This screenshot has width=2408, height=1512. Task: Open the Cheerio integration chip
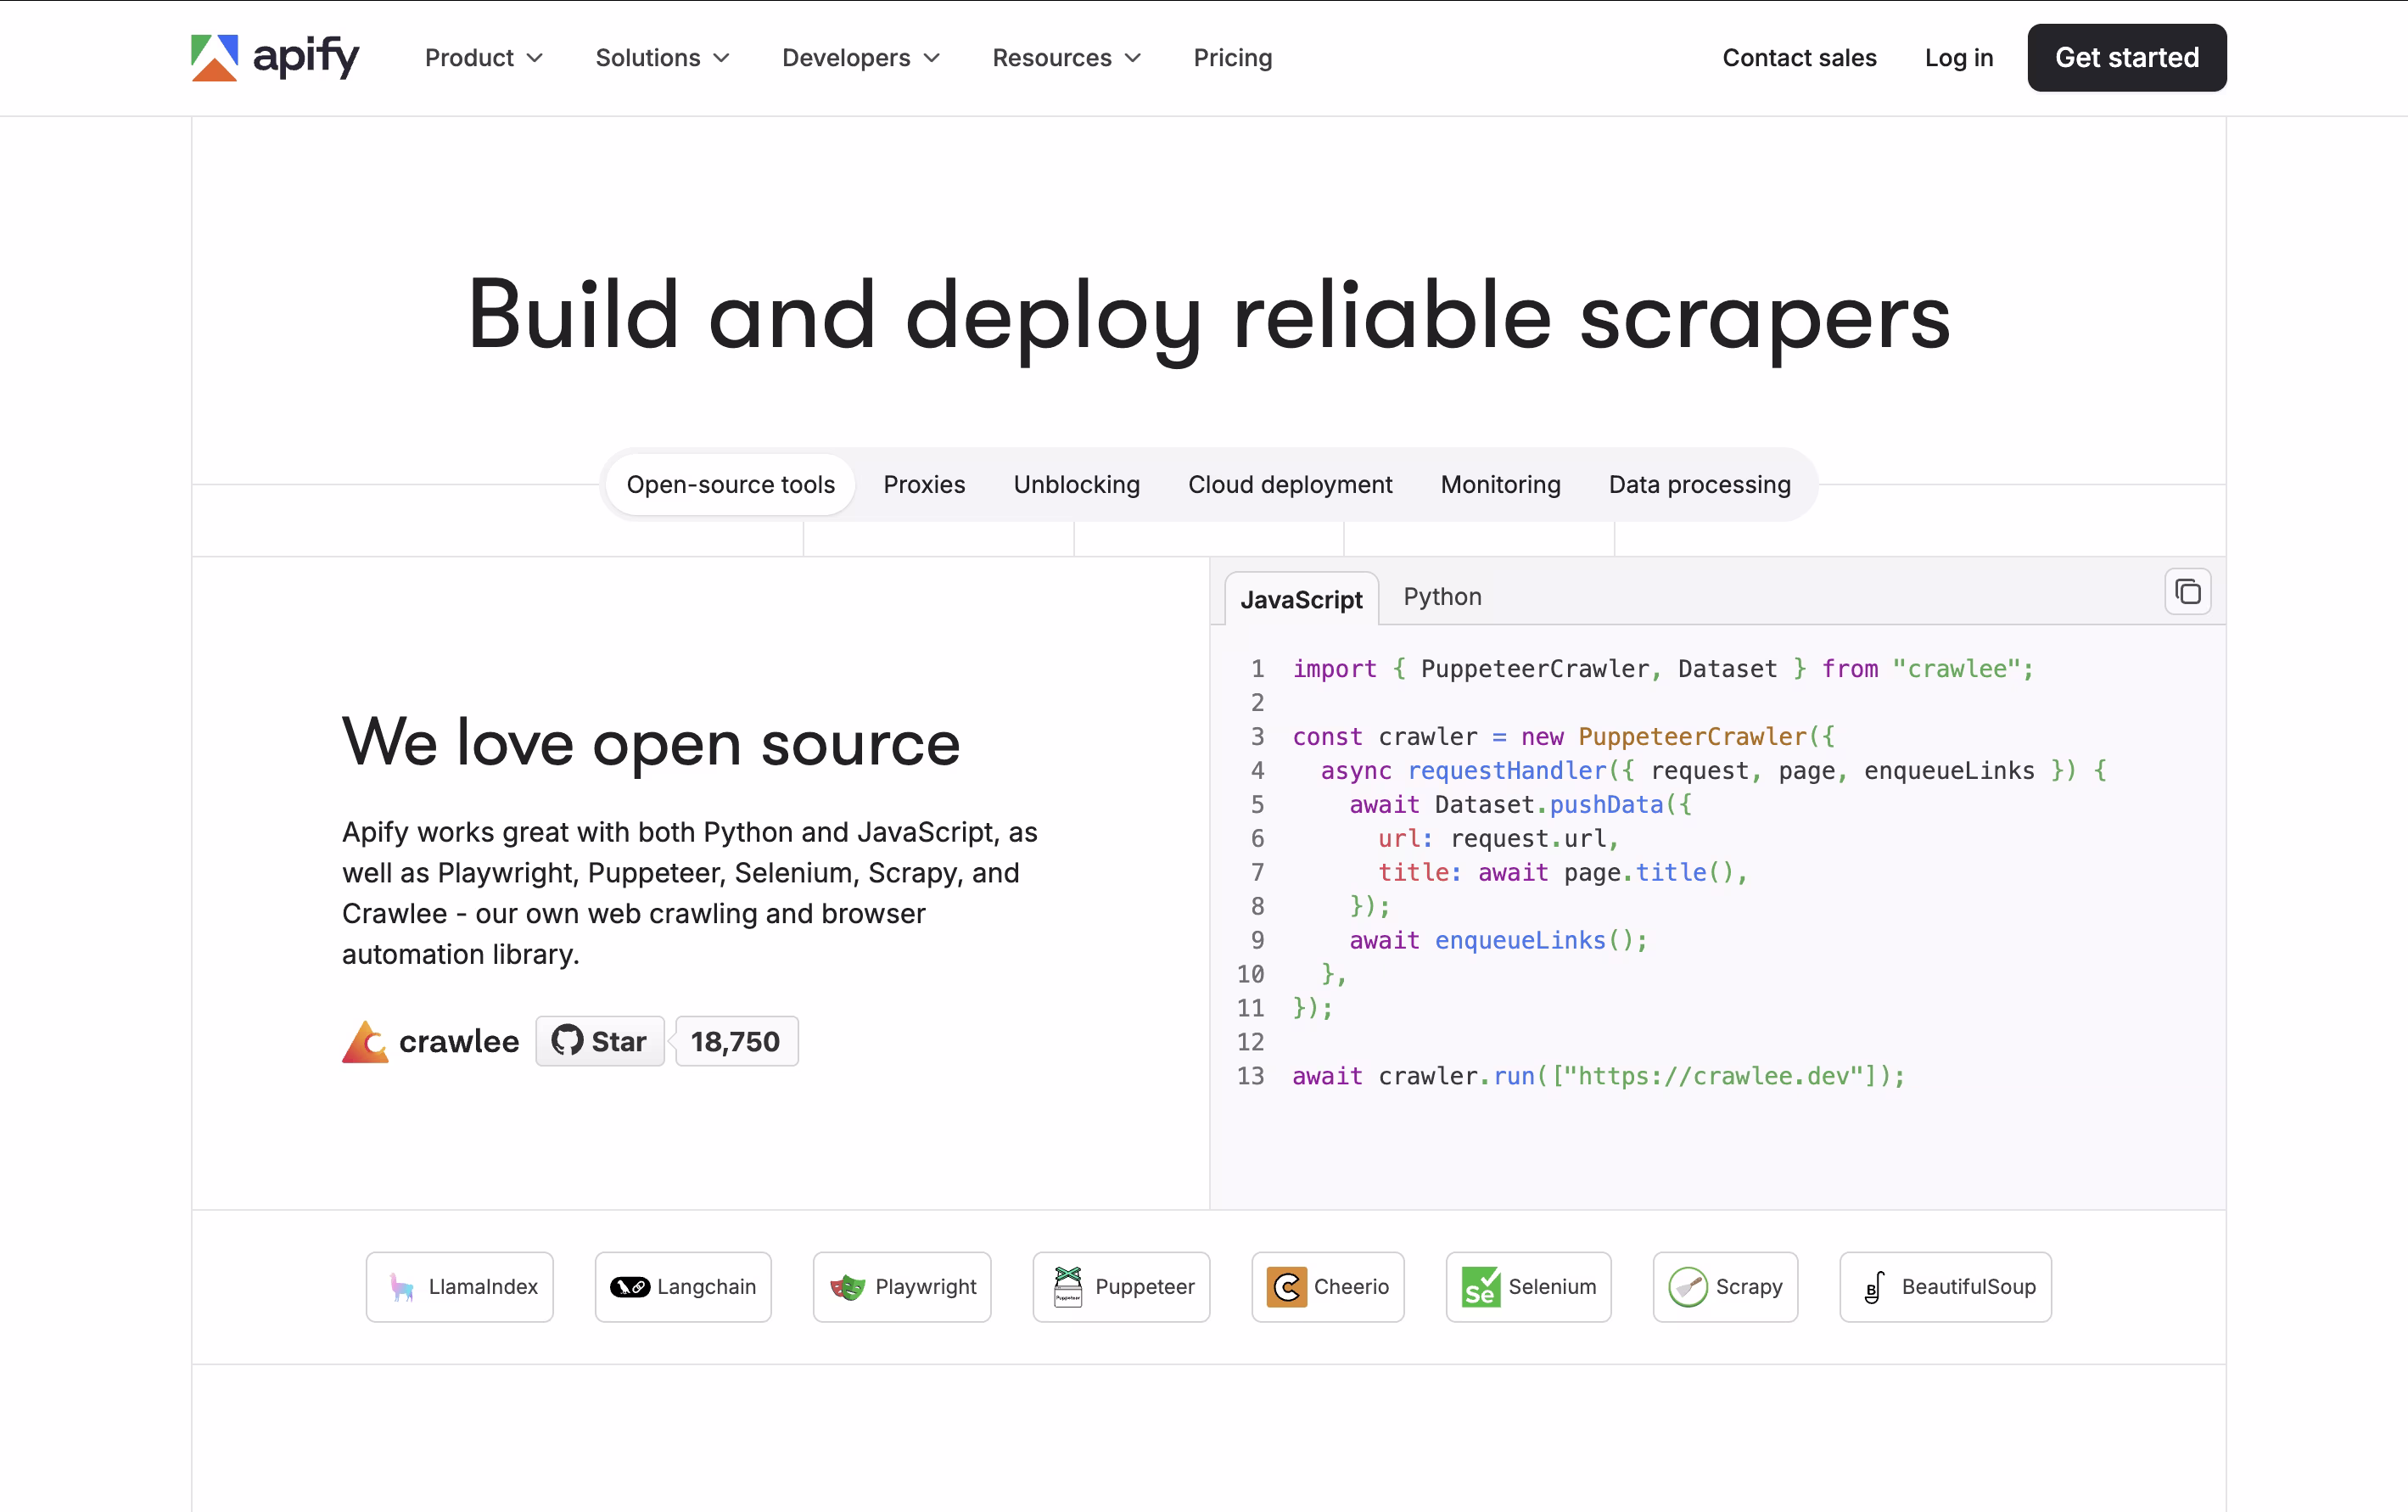1328,1287
